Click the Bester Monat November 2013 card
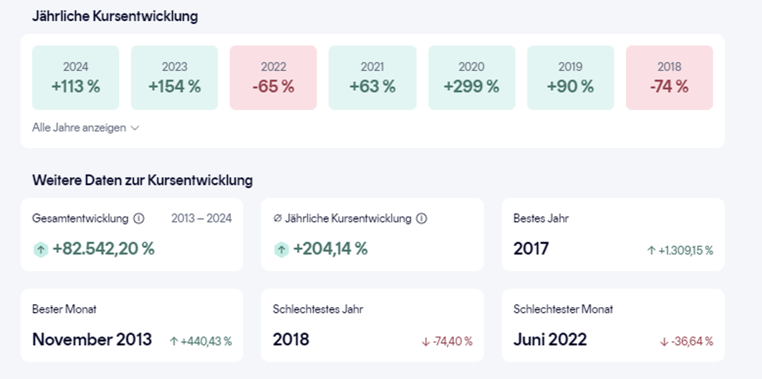 tap(132, 325)
